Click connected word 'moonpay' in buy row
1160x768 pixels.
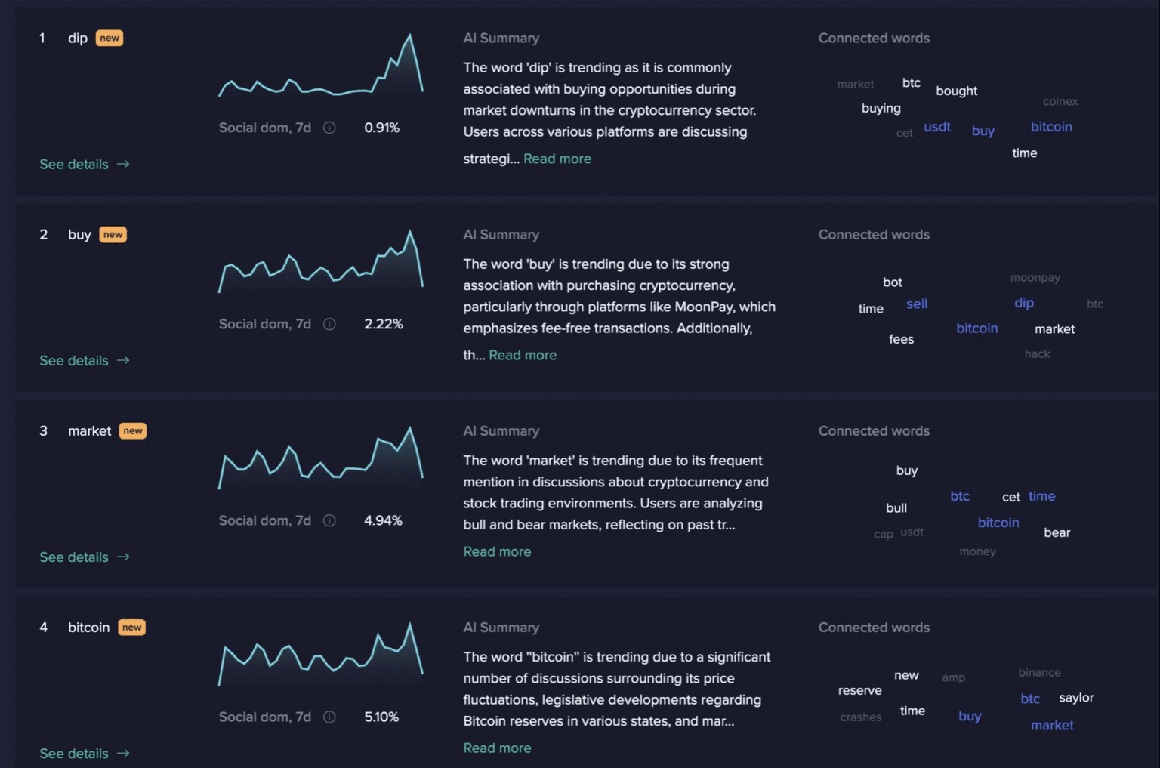click(x=1035, y=278)
